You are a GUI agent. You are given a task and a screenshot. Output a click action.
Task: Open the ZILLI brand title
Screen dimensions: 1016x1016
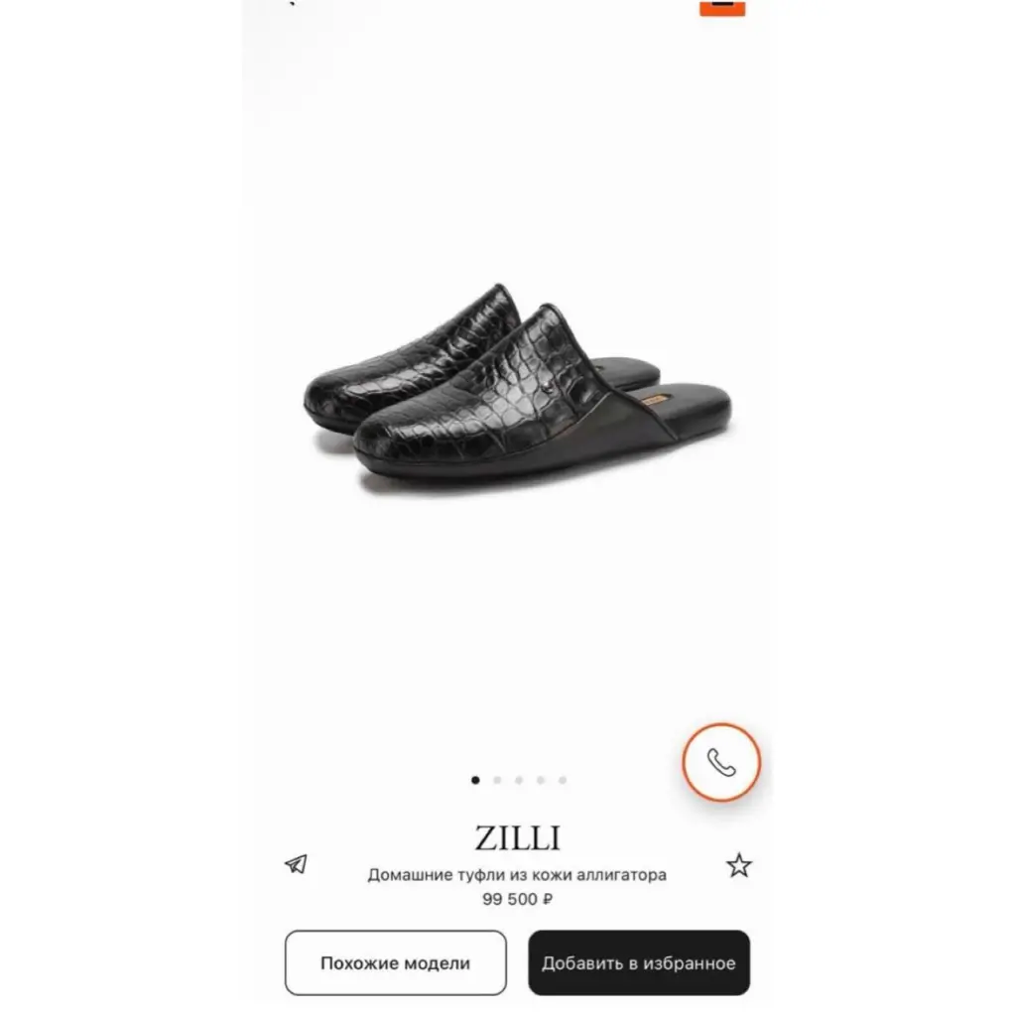(517, 837)
